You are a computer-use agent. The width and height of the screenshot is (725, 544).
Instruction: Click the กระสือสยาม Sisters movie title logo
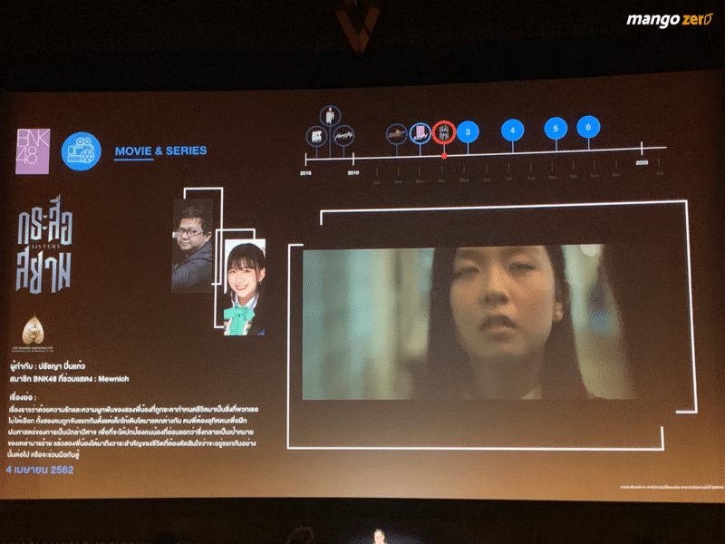coord(44,246)
